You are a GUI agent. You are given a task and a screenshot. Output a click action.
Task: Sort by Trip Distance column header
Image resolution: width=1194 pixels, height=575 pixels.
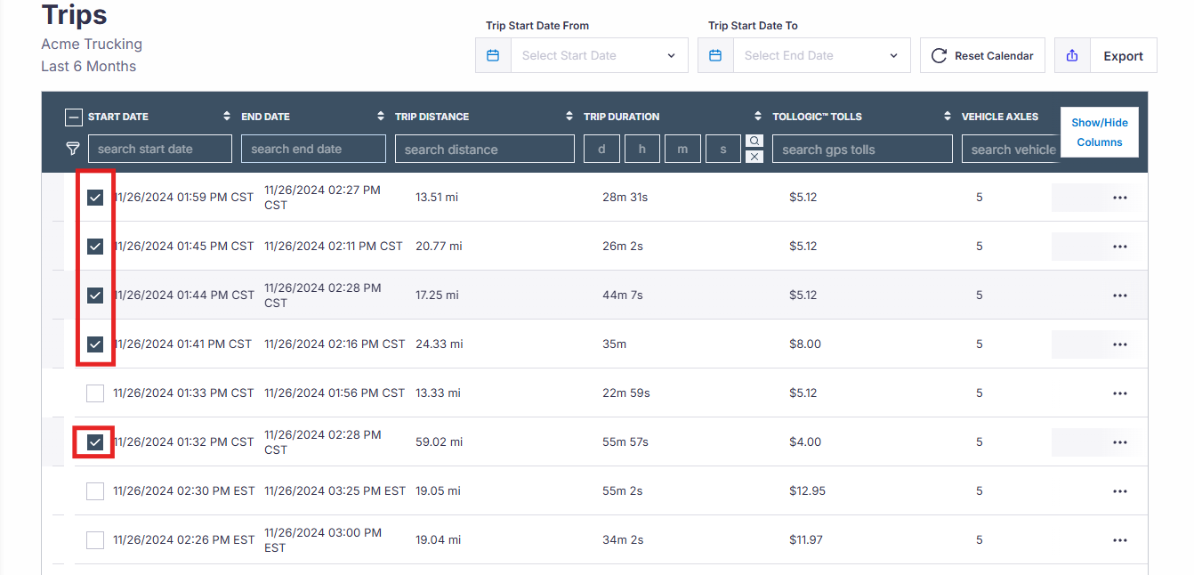coord(432,117)
